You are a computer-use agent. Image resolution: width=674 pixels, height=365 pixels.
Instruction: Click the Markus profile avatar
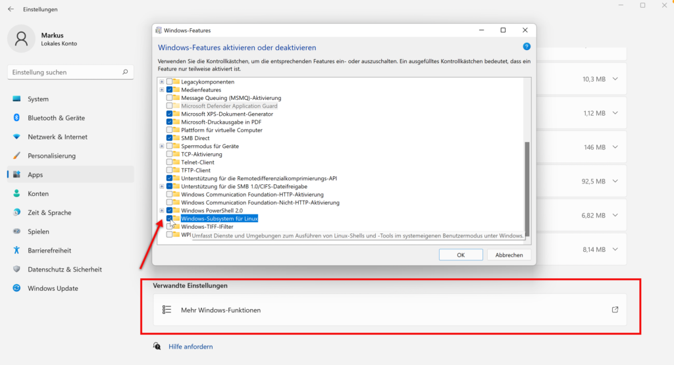tap(21, 39)
